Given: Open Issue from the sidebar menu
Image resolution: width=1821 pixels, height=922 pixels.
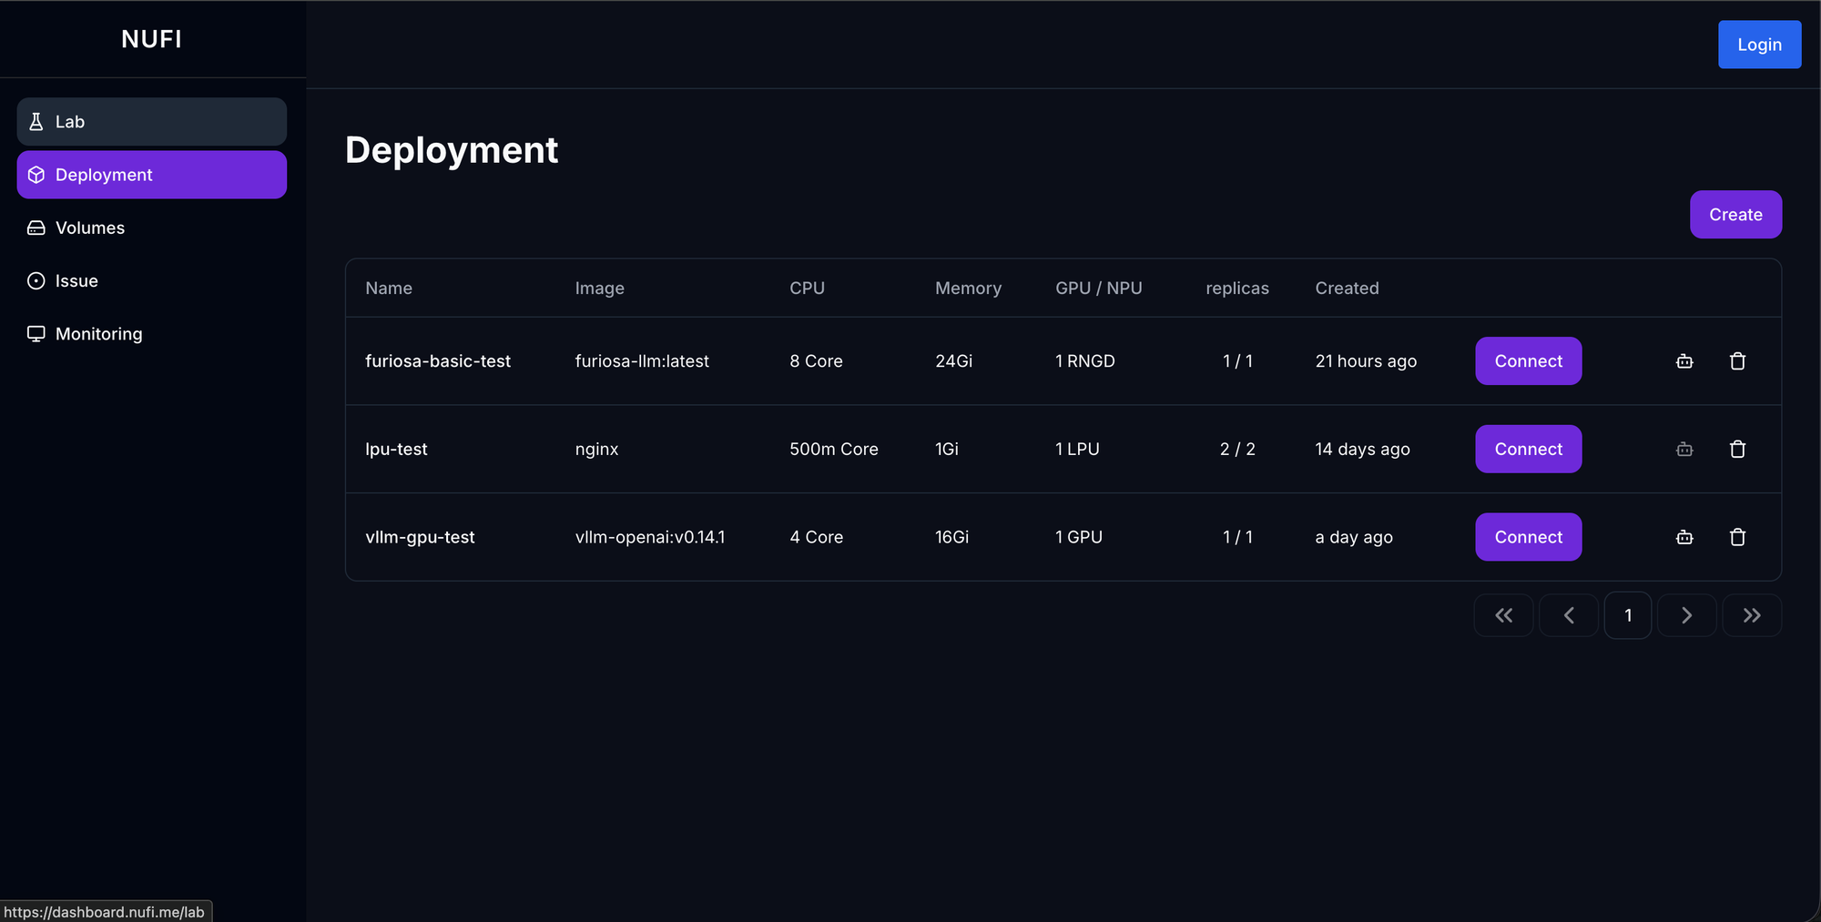Looking at the screenshot, I should pos(76,280).
